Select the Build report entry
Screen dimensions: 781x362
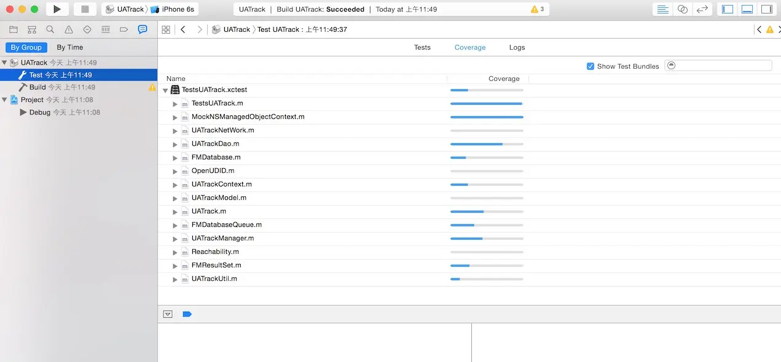[x=79, y=87]
